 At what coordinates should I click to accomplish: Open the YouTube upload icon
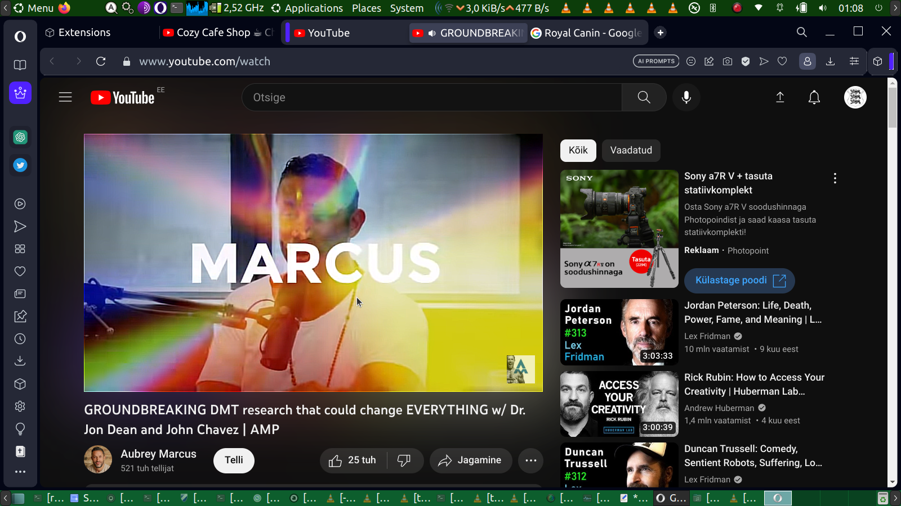pyautogui.click(x=780, y=97)
